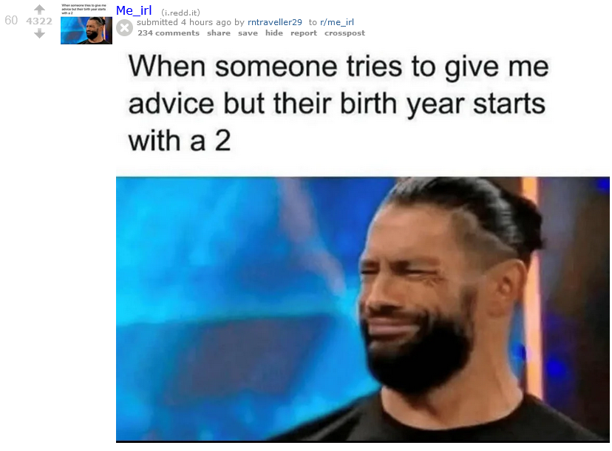Screen dimensions: 612x451
Task: Visit rntraveller29's user profile
Action: pyautogui.click(x=275, y=22)
